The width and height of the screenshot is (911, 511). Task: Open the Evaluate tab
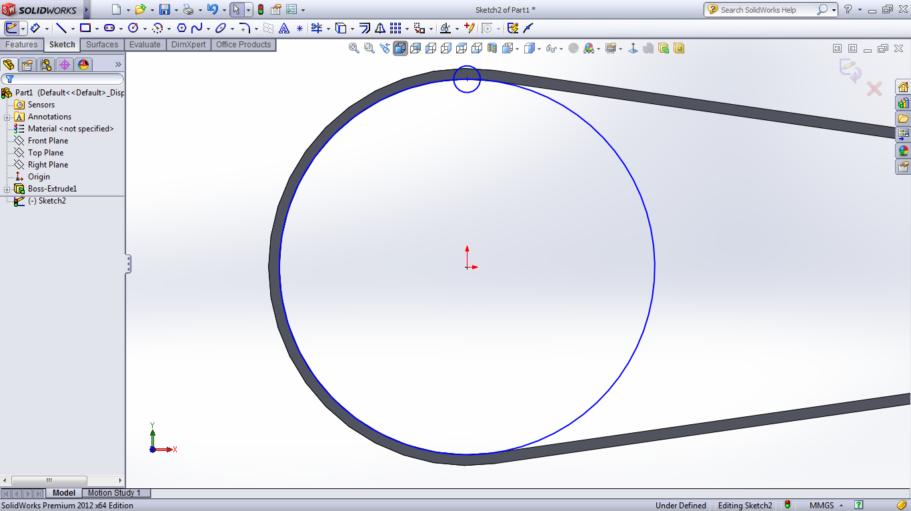(x=145, y=45)
